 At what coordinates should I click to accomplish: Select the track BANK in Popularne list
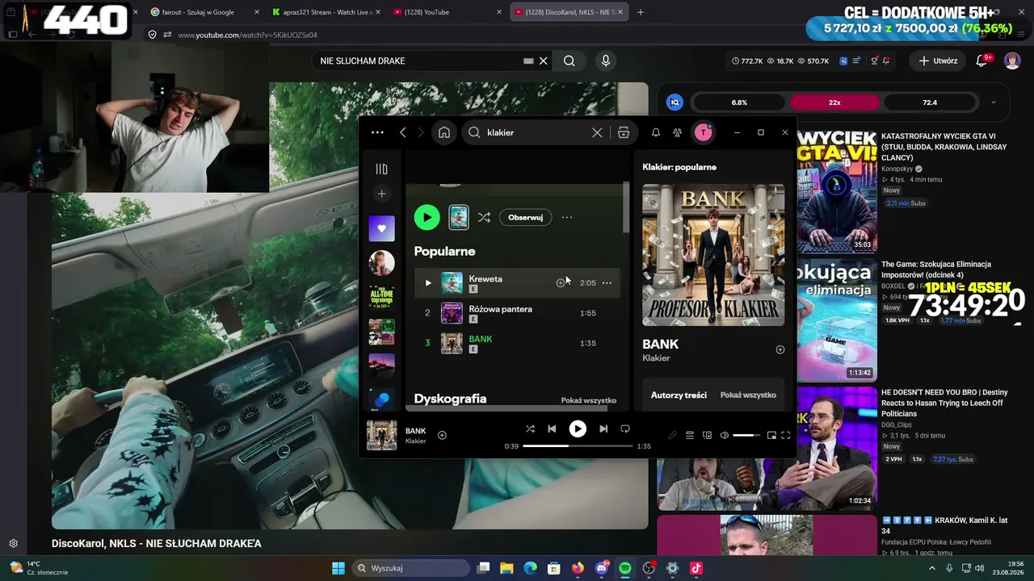pos(517,343)
